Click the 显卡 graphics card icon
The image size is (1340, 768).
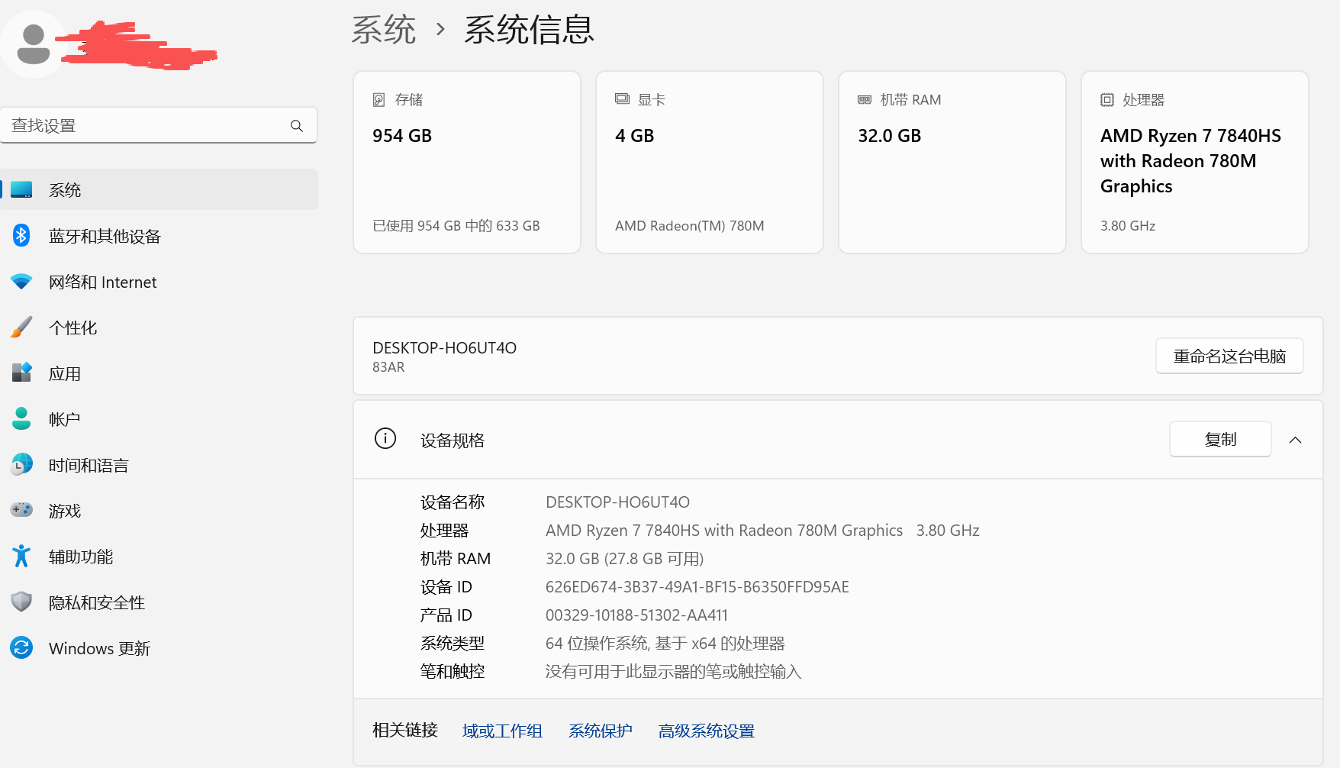tap(622, 99)
